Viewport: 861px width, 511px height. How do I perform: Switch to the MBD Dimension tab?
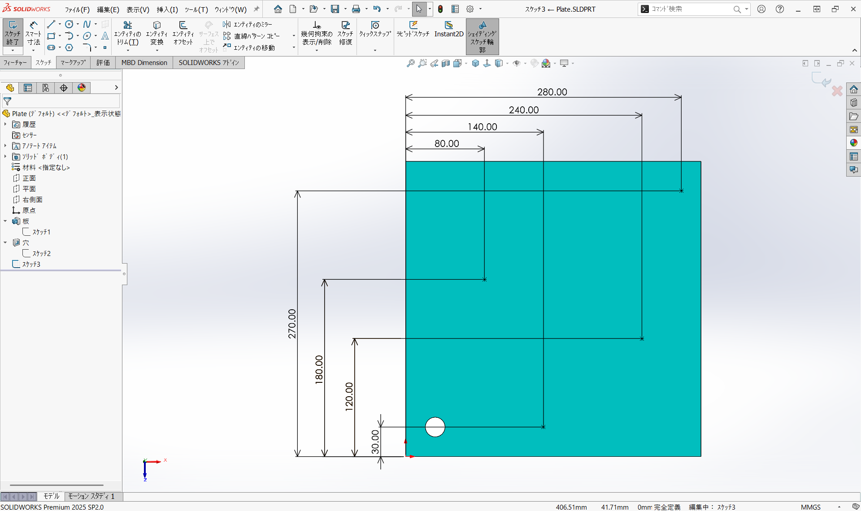144,63
